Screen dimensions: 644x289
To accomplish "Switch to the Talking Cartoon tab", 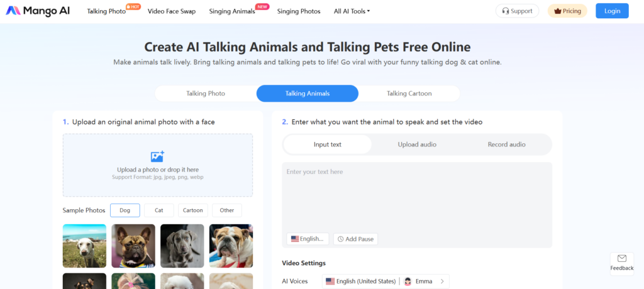I will click(x=409, y=94).
